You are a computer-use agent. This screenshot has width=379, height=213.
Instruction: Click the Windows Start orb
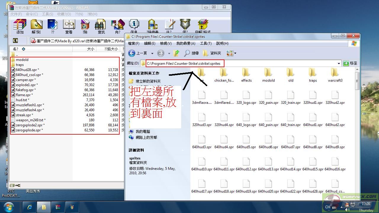(x=8, y=207)
